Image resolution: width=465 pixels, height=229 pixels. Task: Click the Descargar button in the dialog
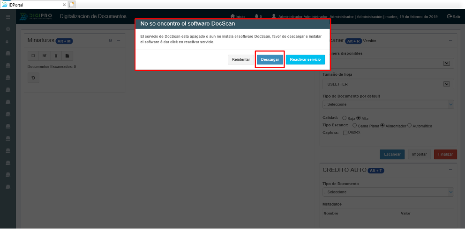point(270,60)
